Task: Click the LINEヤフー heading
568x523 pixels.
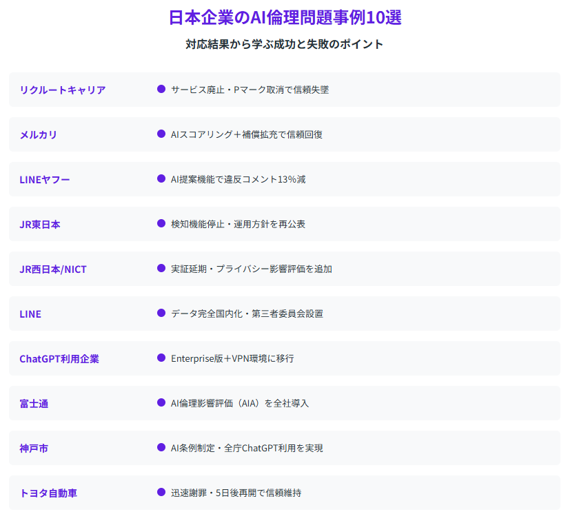Action: [x=45, y=180]
